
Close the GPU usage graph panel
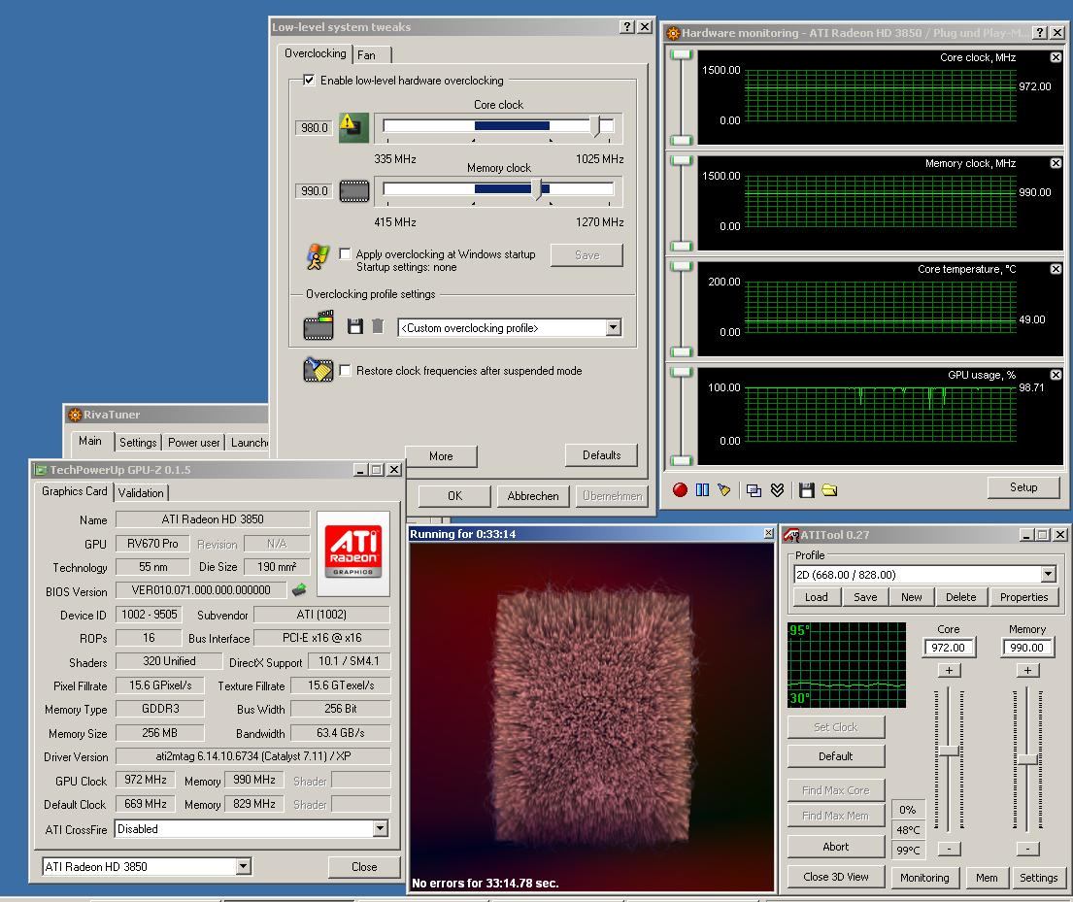coord(1056,375)
